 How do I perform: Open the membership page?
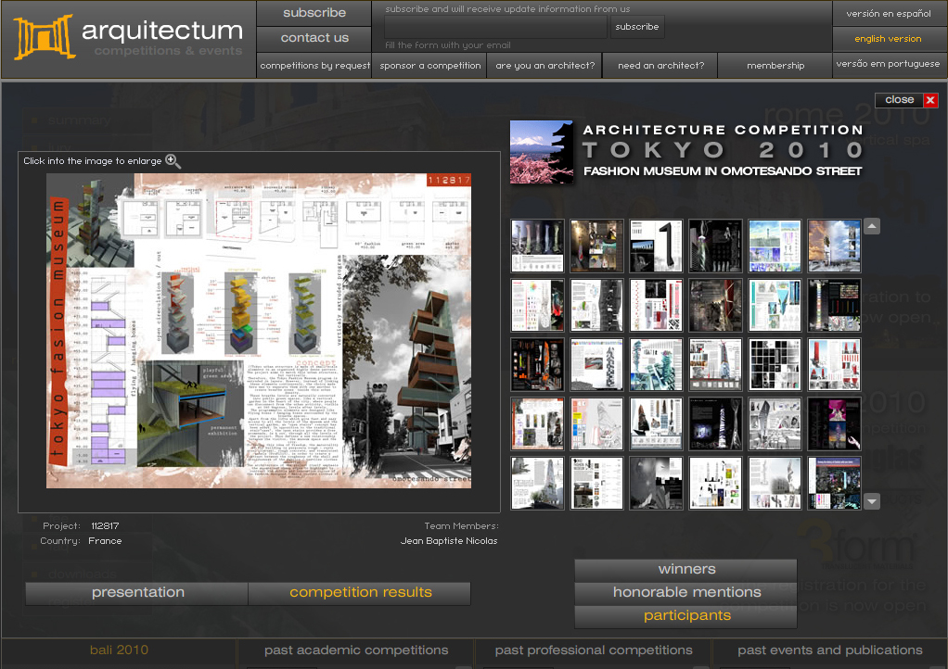pos(775,65)
